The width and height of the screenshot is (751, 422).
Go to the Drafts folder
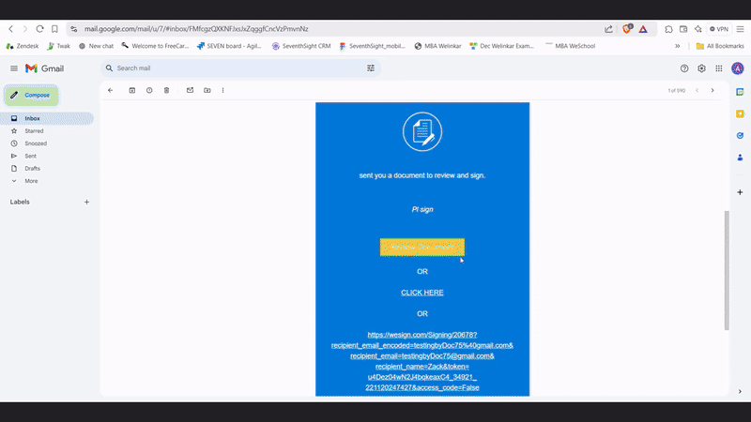[32, 168]
